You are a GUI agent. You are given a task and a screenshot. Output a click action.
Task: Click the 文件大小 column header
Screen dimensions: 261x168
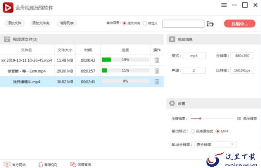click(x=65, y=50)
